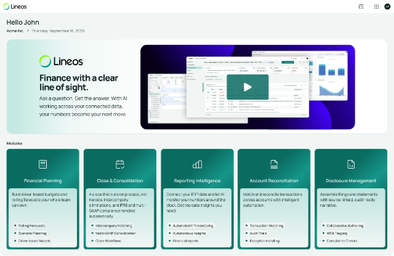Open the Reporting Intelligence module
The image size is (394, 256).
197,199
